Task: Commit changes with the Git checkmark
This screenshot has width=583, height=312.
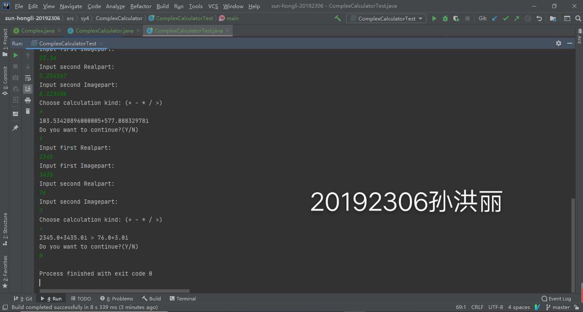Action: 506,18
